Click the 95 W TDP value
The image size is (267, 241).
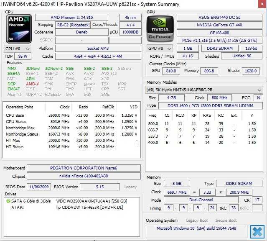pos(23,56)
